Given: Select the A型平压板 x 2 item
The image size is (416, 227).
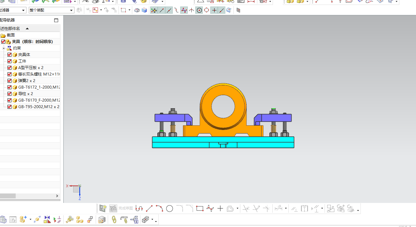Looking at the screenshot, I should click(31, 68).
